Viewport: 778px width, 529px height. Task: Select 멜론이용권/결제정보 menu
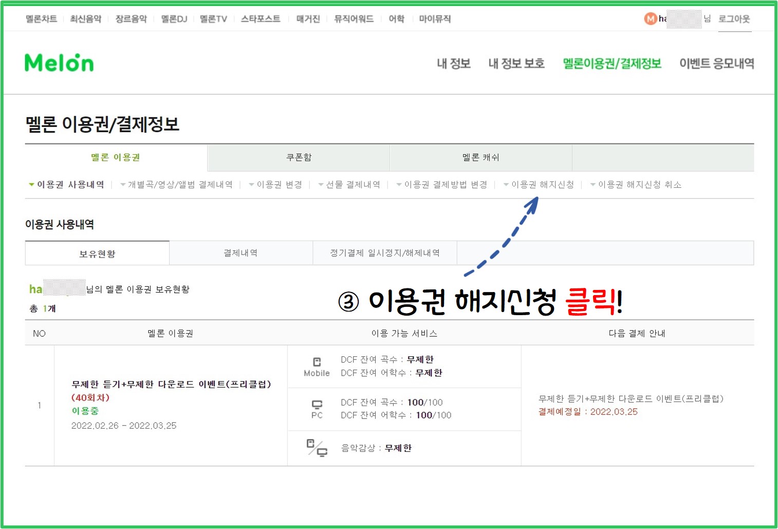tap(612, 64)
